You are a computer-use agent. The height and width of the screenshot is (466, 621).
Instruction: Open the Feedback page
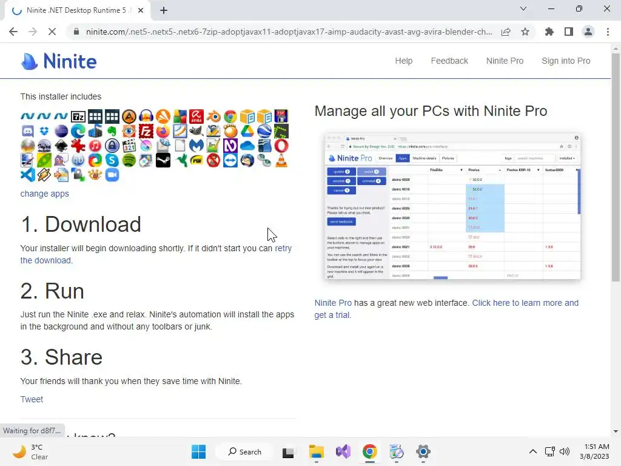[449, 61]
